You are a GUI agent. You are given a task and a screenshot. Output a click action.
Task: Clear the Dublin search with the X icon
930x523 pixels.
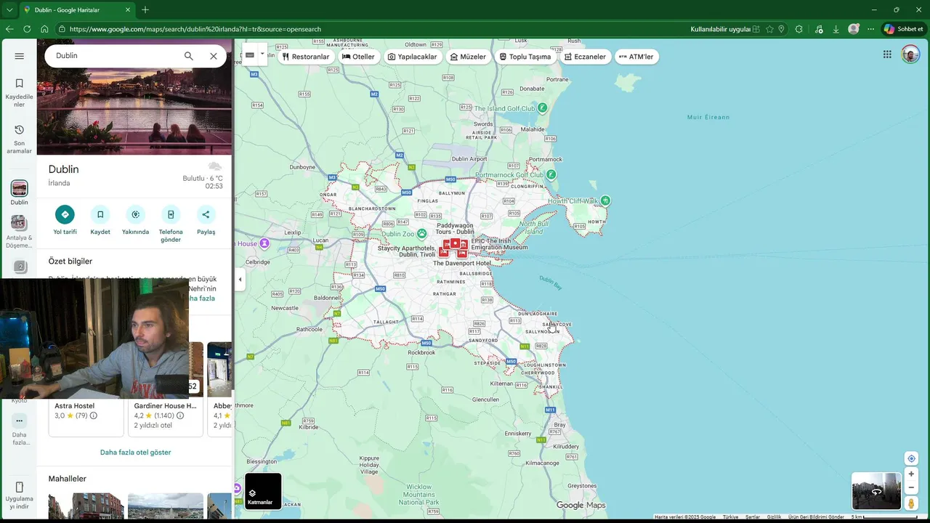[x=214, y=56]
